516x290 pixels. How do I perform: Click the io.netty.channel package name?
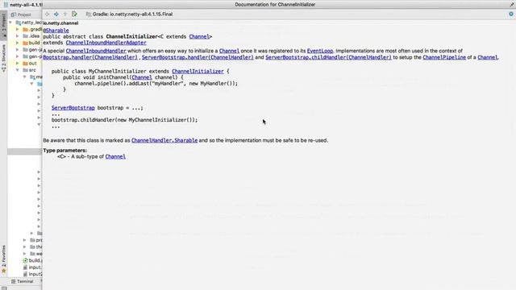(61, 23)
